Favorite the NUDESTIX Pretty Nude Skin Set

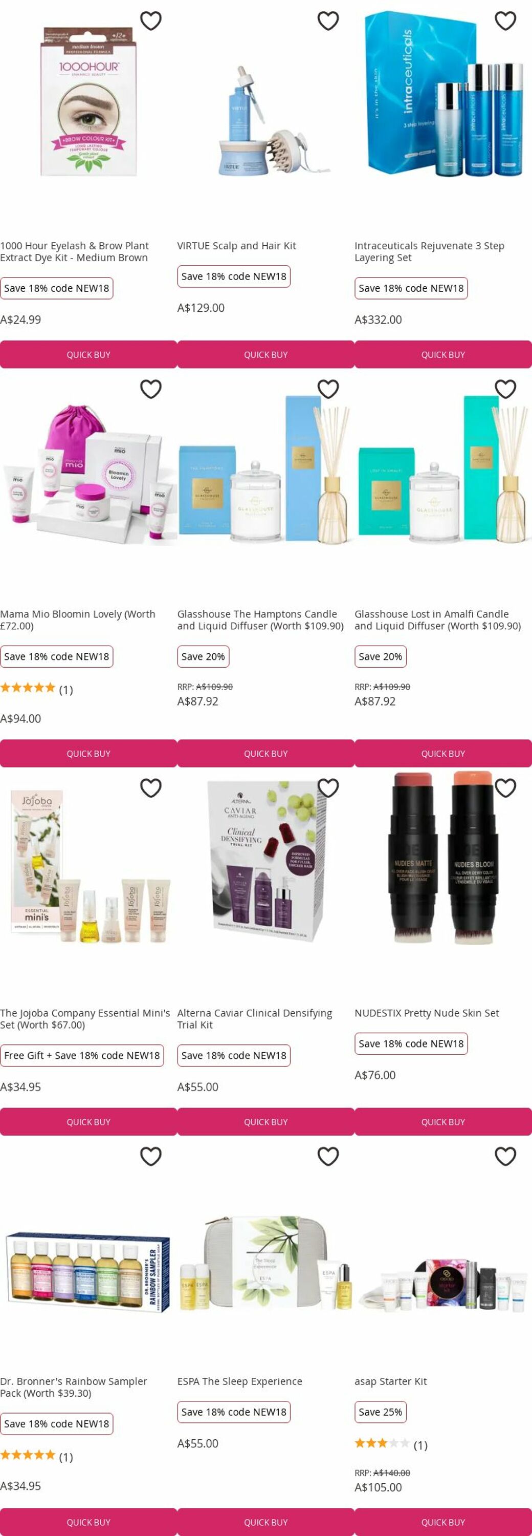(506, 787)
